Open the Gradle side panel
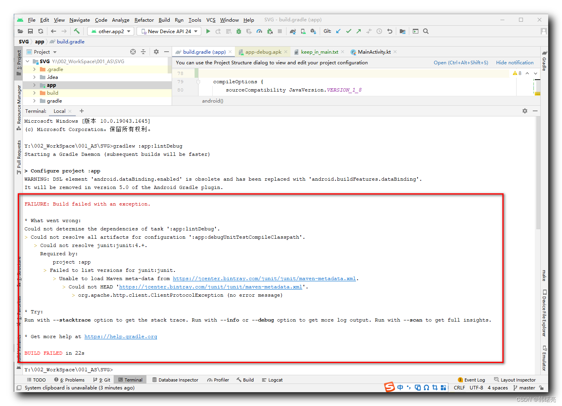 544,61
